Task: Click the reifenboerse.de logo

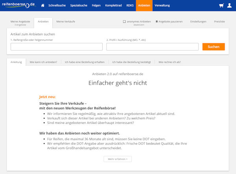Action: [x=18, y=5]
